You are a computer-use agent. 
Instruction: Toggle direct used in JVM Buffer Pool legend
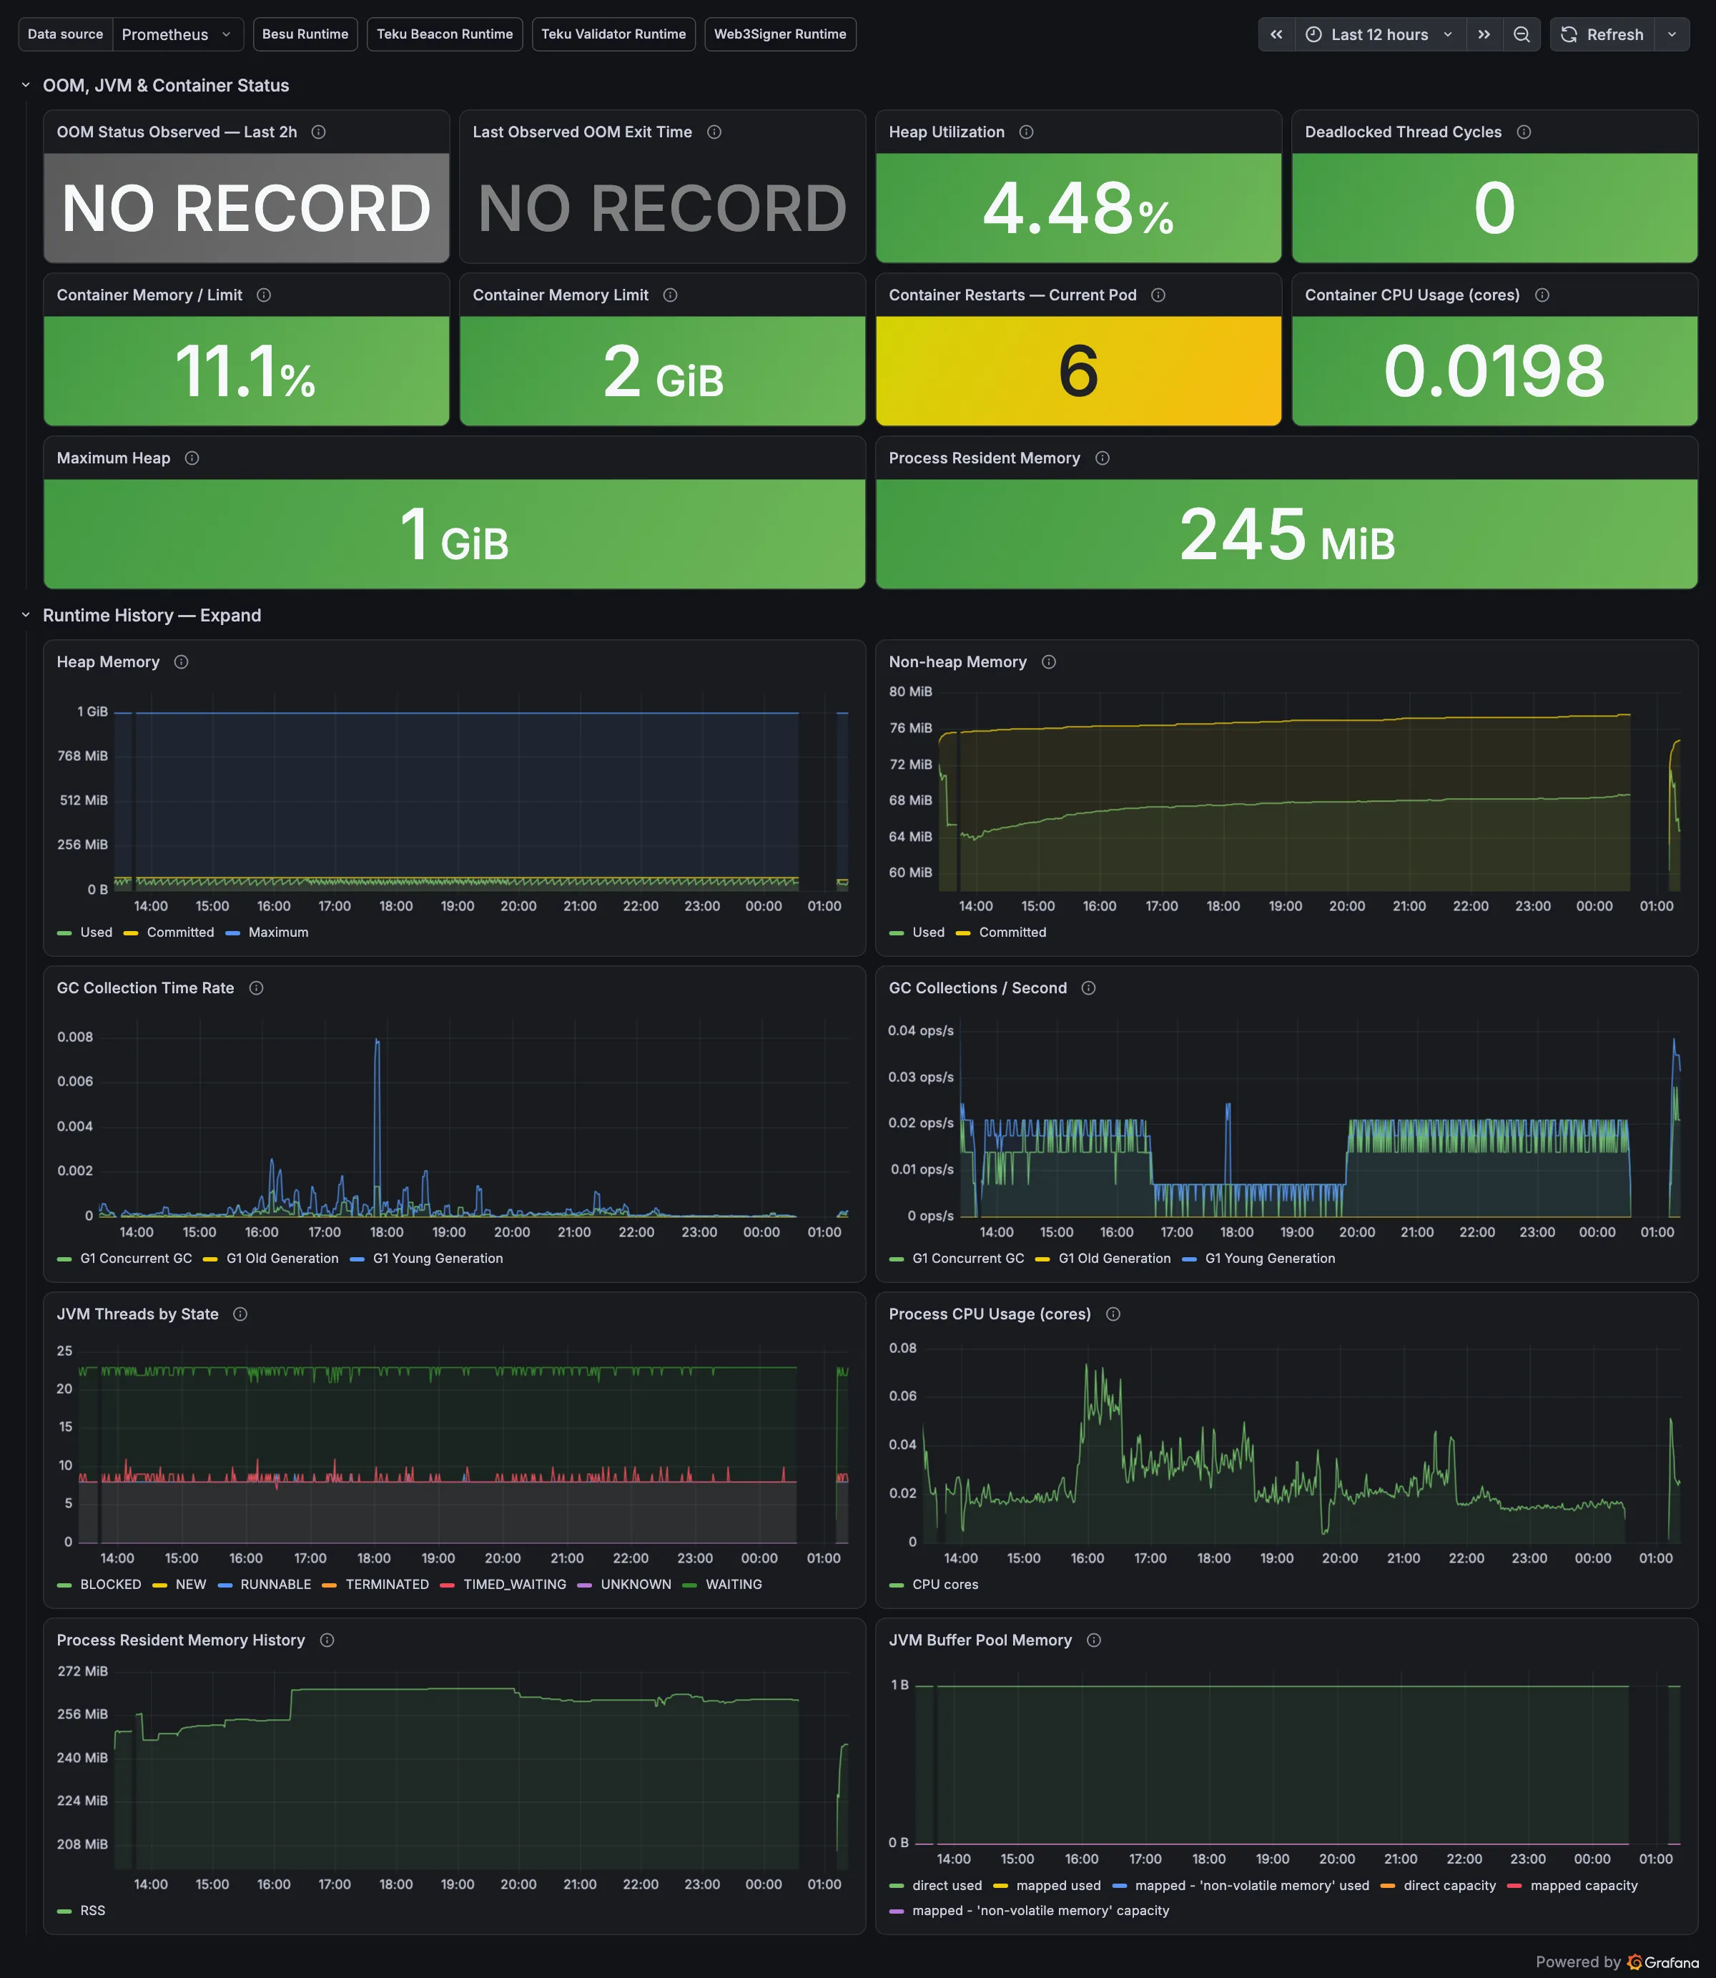pyautogui.click(x=947, y=1885)
